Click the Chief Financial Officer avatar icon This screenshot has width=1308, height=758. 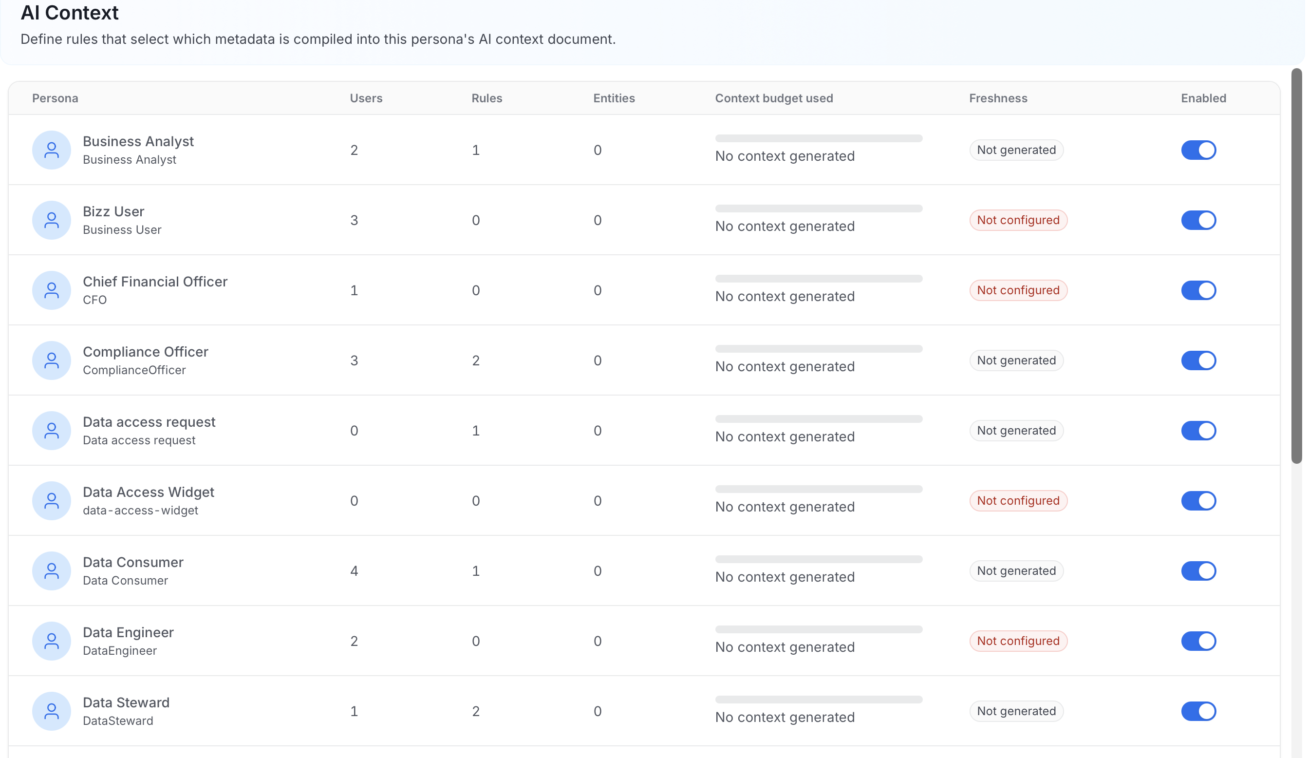pos(52,290)
